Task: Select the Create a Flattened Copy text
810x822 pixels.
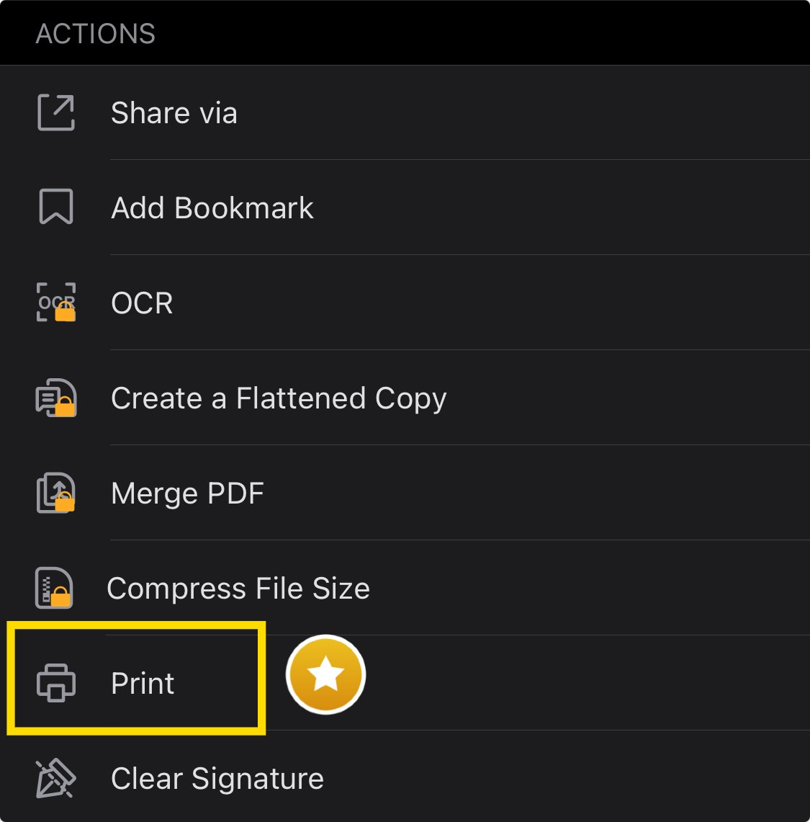Action: (279, 398)
